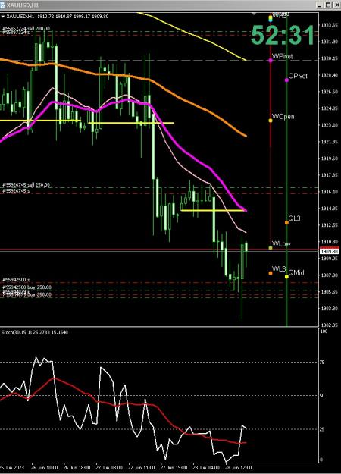Click stop loss label #95926745 sl
341x474 pixels.
tap(17, 191)
